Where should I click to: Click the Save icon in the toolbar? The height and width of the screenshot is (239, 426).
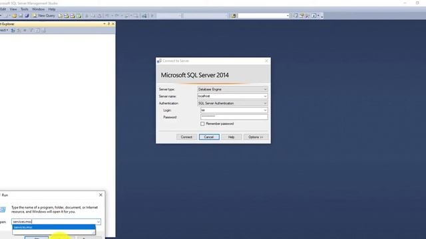pyautogui.click(x=21, y=16)
